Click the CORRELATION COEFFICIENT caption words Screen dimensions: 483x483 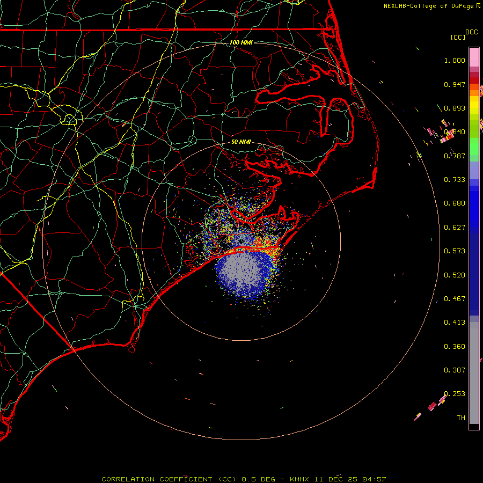tap(157, 479)
